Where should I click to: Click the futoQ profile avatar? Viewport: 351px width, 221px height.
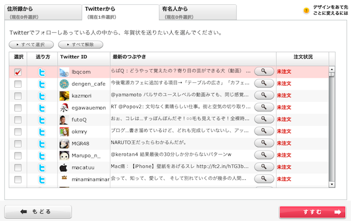64,120
